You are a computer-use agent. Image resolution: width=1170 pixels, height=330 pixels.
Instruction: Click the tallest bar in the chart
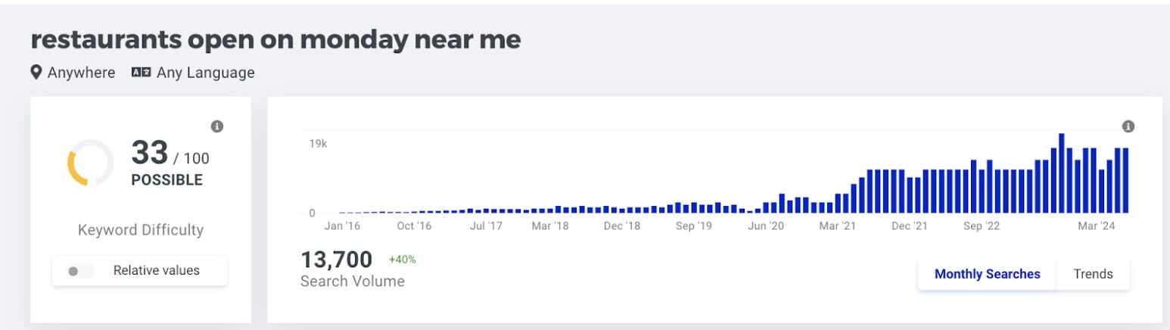[x=1062, y=174]
